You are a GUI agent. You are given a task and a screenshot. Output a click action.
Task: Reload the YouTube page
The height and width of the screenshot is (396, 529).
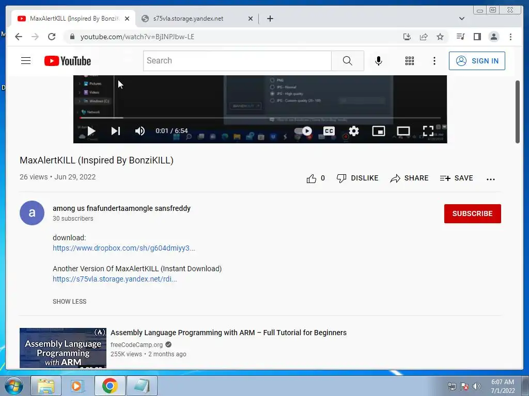click(x=52, y=37)
